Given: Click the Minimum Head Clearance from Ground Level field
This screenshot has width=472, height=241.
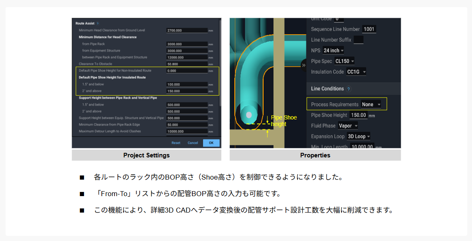Looking at the screenshot, I should 187,30.
